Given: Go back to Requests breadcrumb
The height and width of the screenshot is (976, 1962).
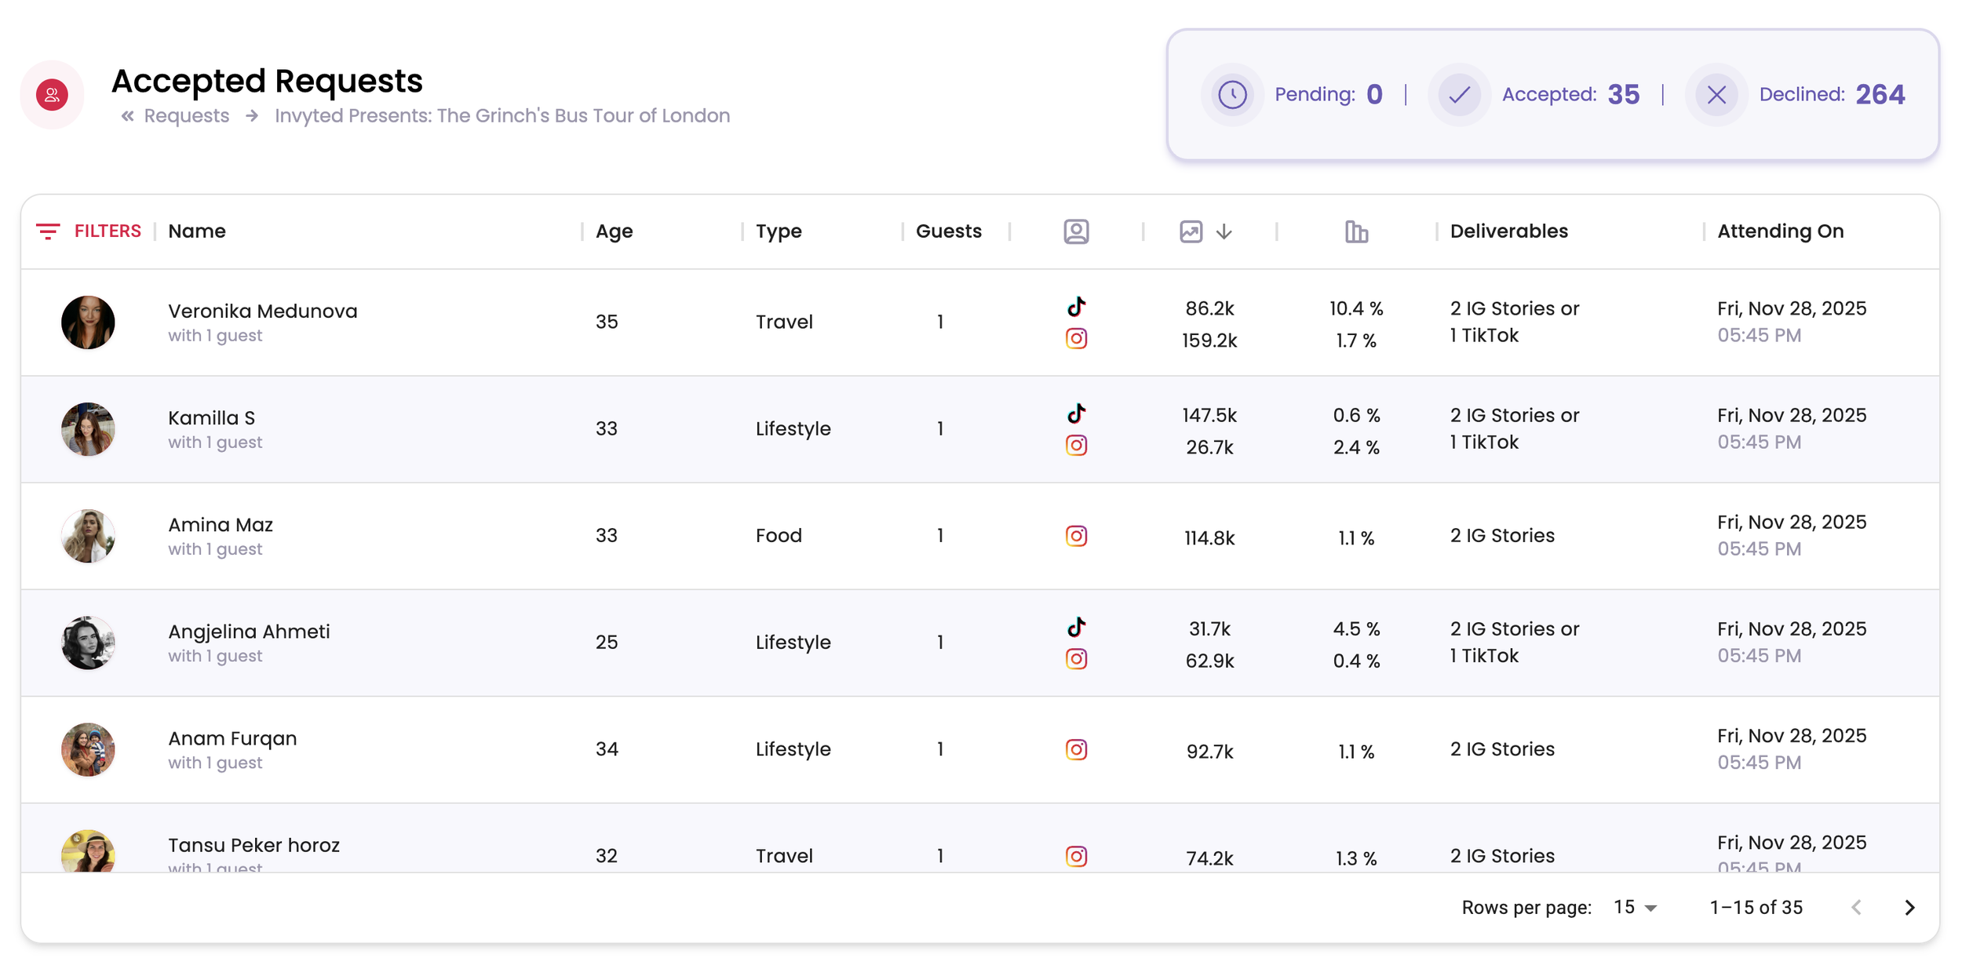Looking at the screenshot, I should (186, 116).
